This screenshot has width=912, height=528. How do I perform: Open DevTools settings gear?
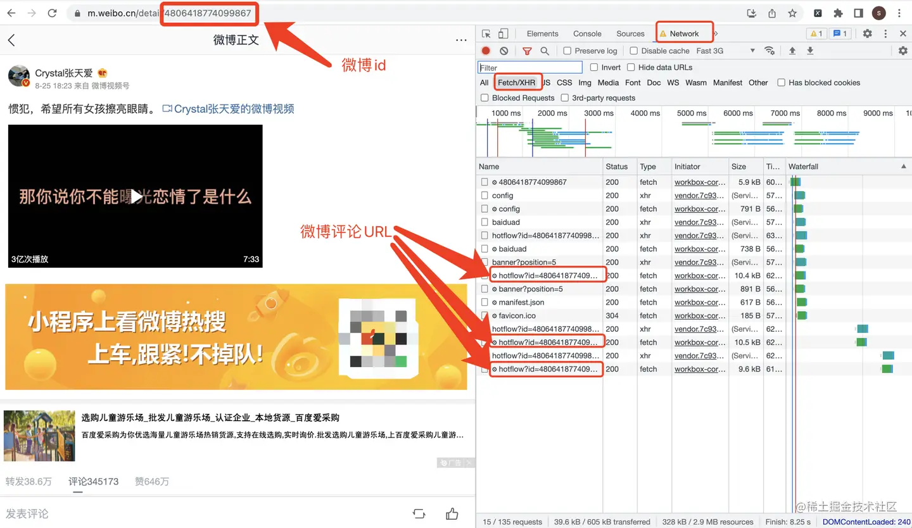point(867,33)
